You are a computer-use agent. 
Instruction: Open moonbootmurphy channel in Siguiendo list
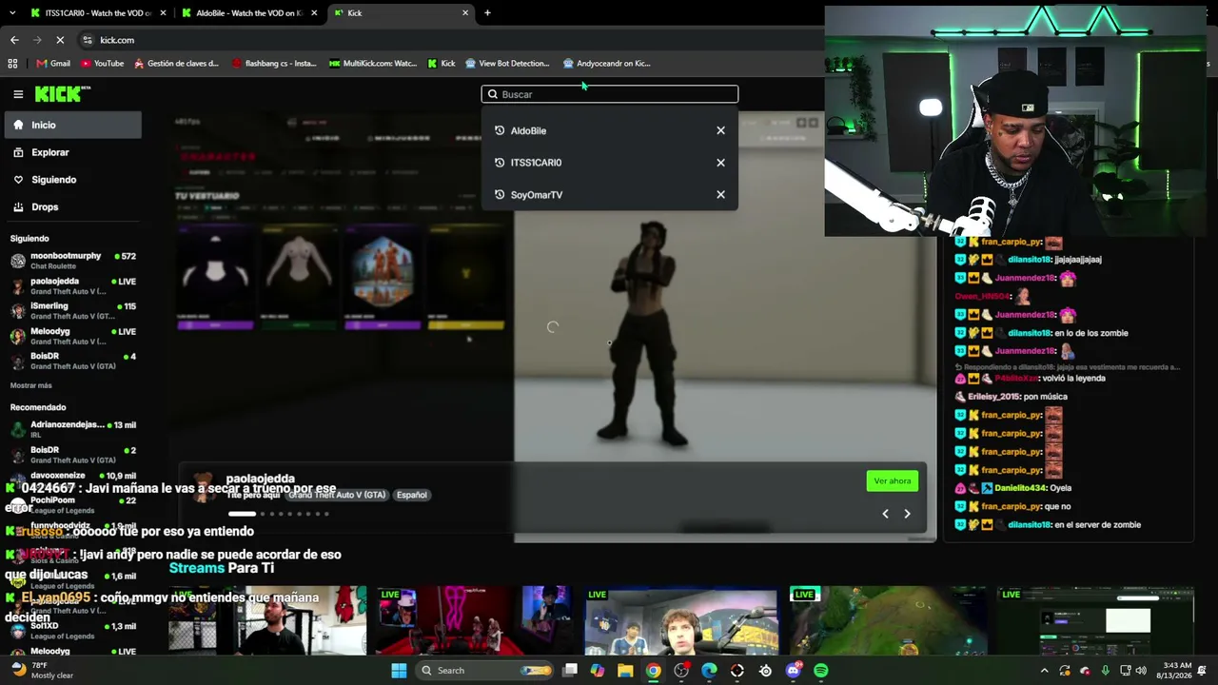(x=72, y=260)
